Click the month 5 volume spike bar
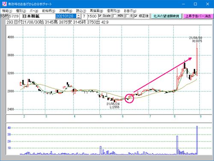Viewport: 214px width, 161px height. 101,150
